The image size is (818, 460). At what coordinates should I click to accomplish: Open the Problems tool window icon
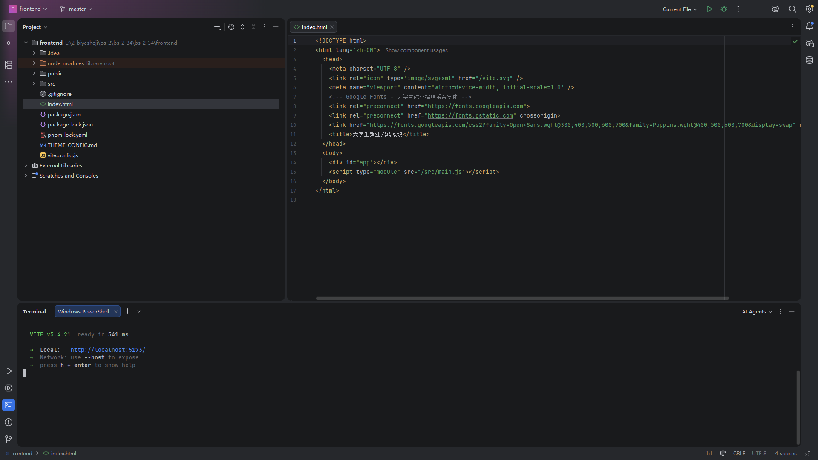click(x=9, y=422)
